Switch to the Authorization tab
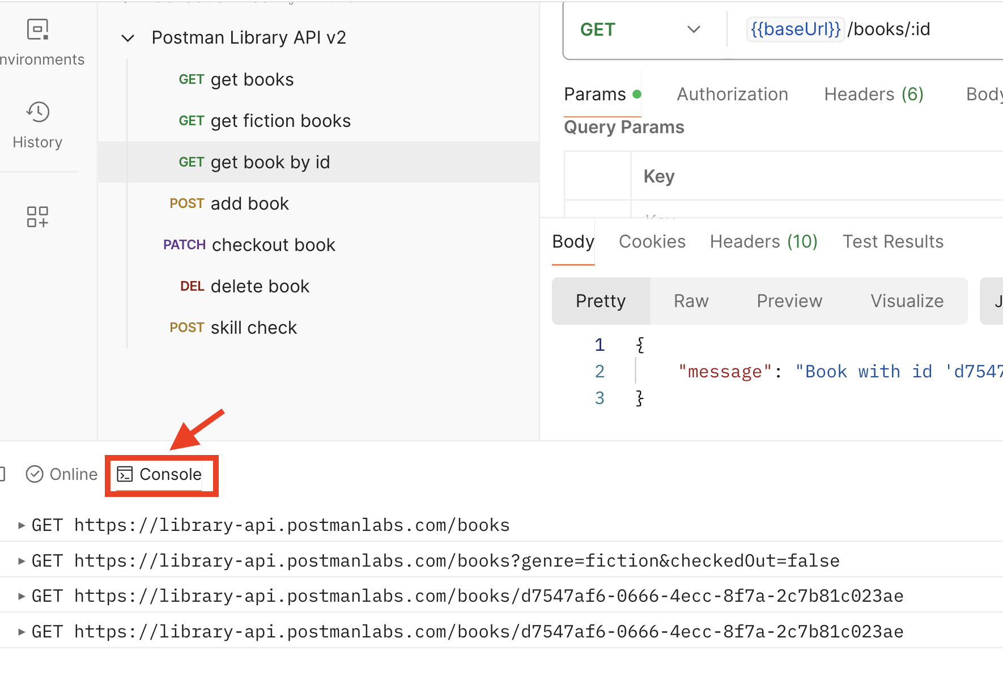The height and width of the screenshot is (689, 1003). pyautogui.click(x=732, y=94)
